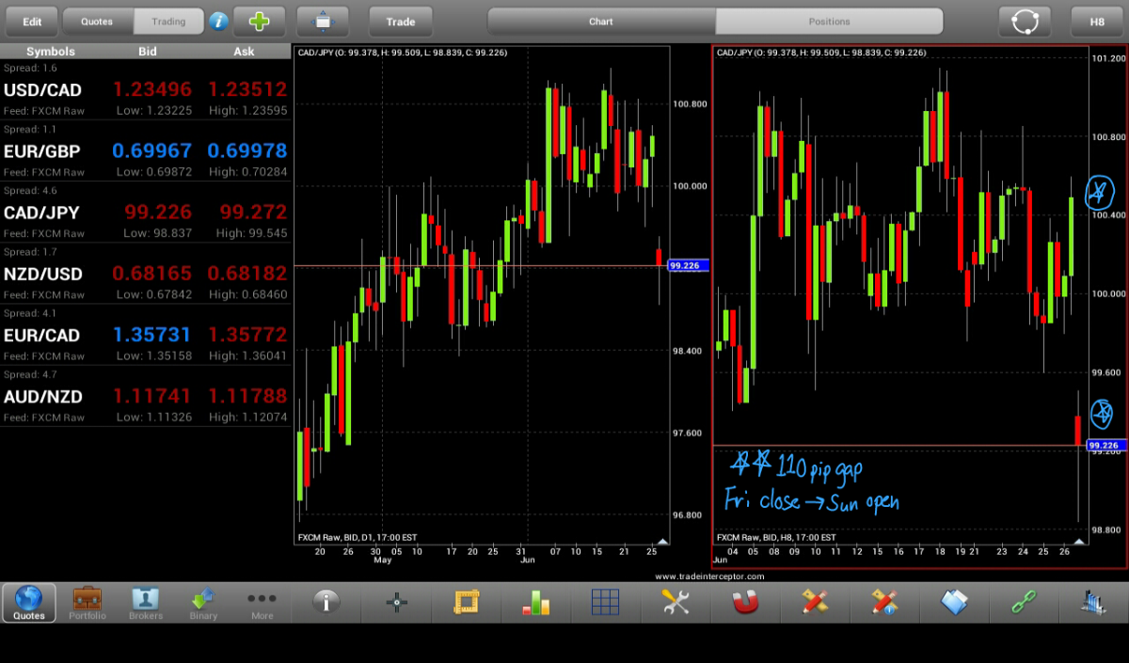Click the green chain link icon
The image size is (1129, 663).
[1024, 602]
